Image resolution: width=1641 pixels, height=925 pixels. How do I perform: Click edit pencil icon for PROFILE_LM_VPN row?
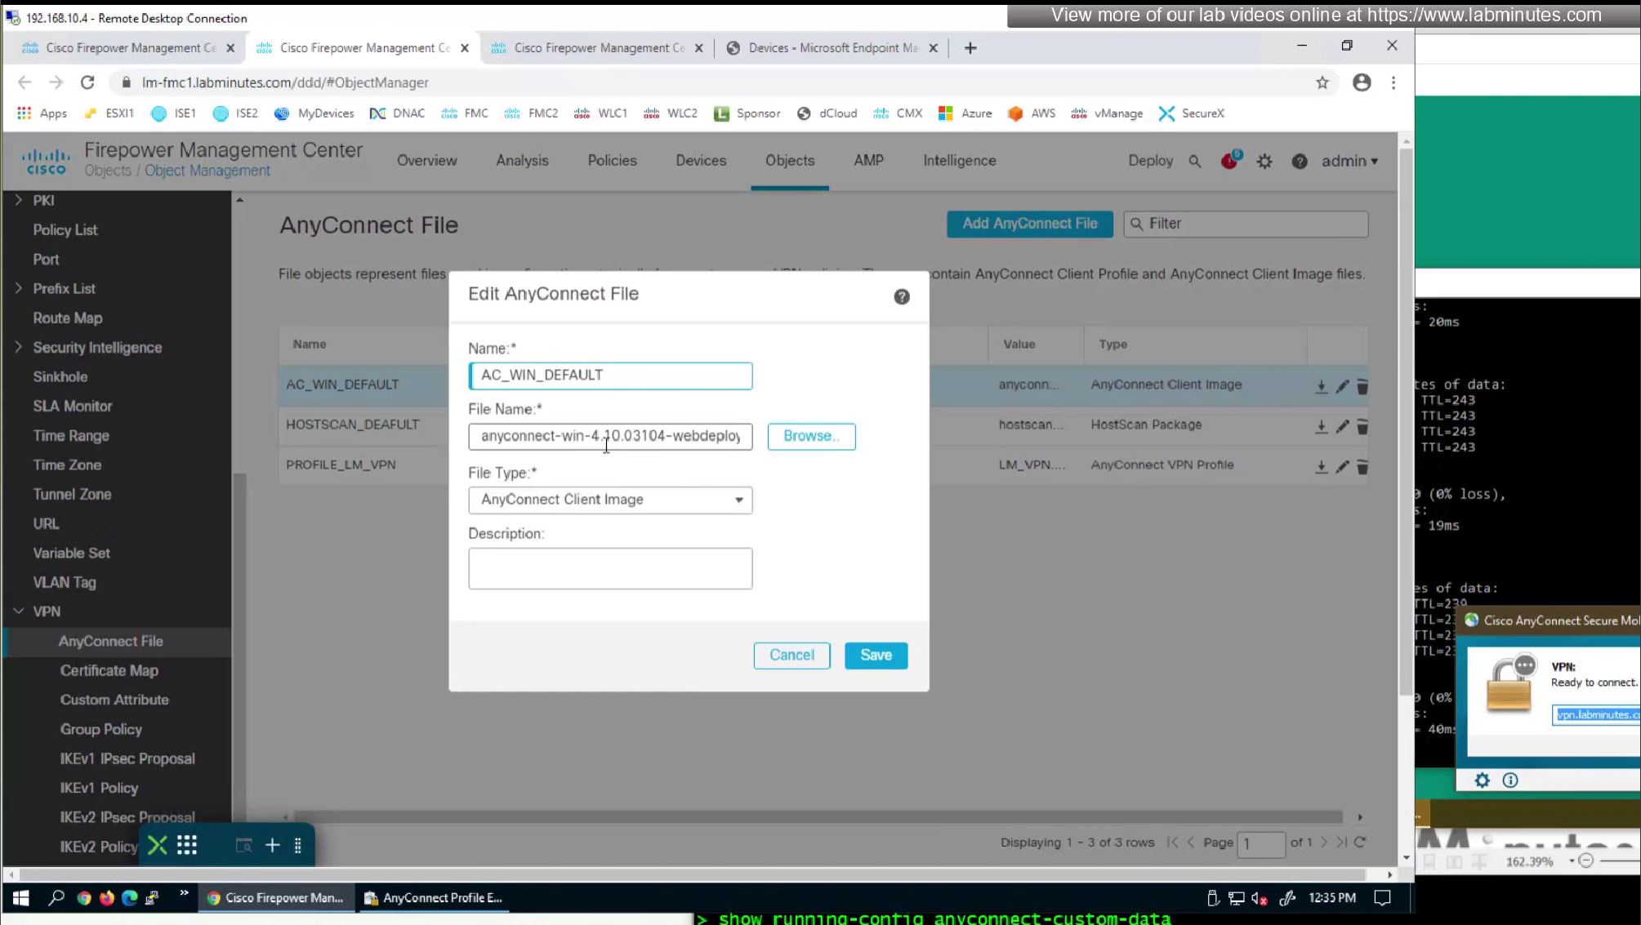pos(1342,466)
